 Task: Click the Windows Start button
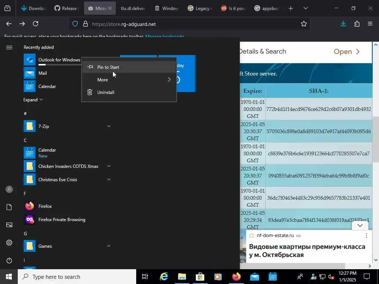(9, 277)
